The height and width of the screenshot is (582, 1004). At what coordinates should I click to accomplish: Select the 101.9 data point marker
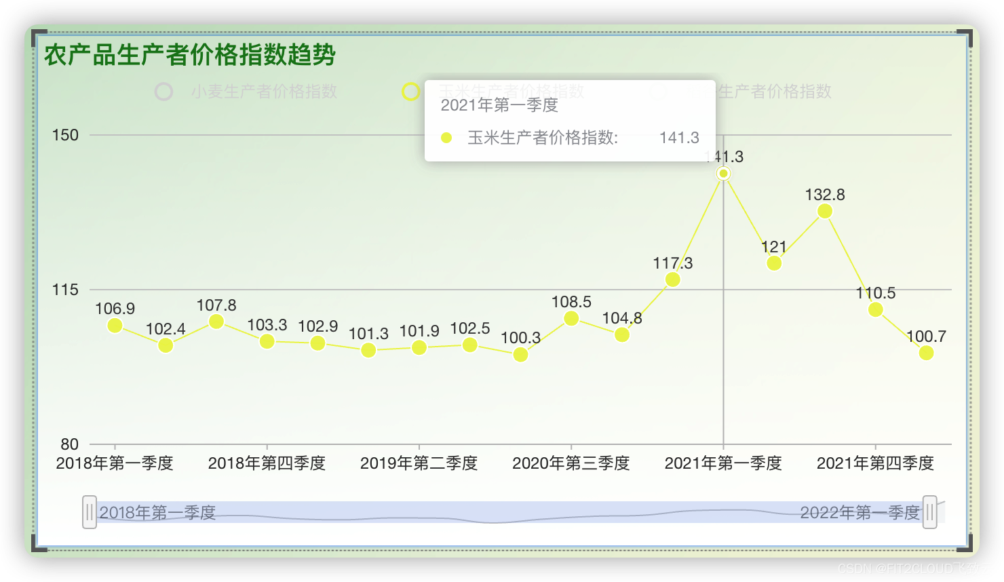[x=419, y=347]
